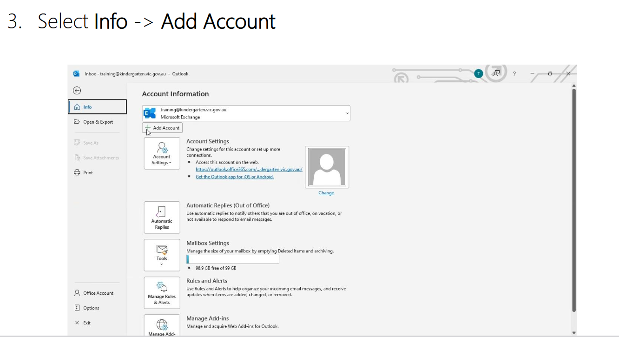Open the Info tab
The height and width of the screenshot is (337, 619).
point(97,107)
